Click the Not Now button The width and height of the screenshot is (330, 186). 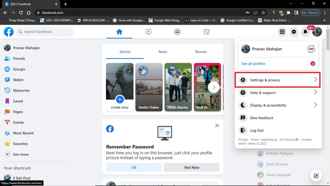tap(192, 168)
